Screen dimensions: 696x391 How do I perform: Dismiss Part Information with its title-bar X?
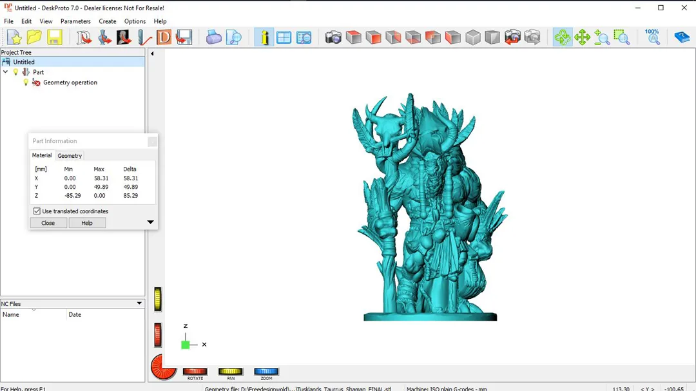152,141
